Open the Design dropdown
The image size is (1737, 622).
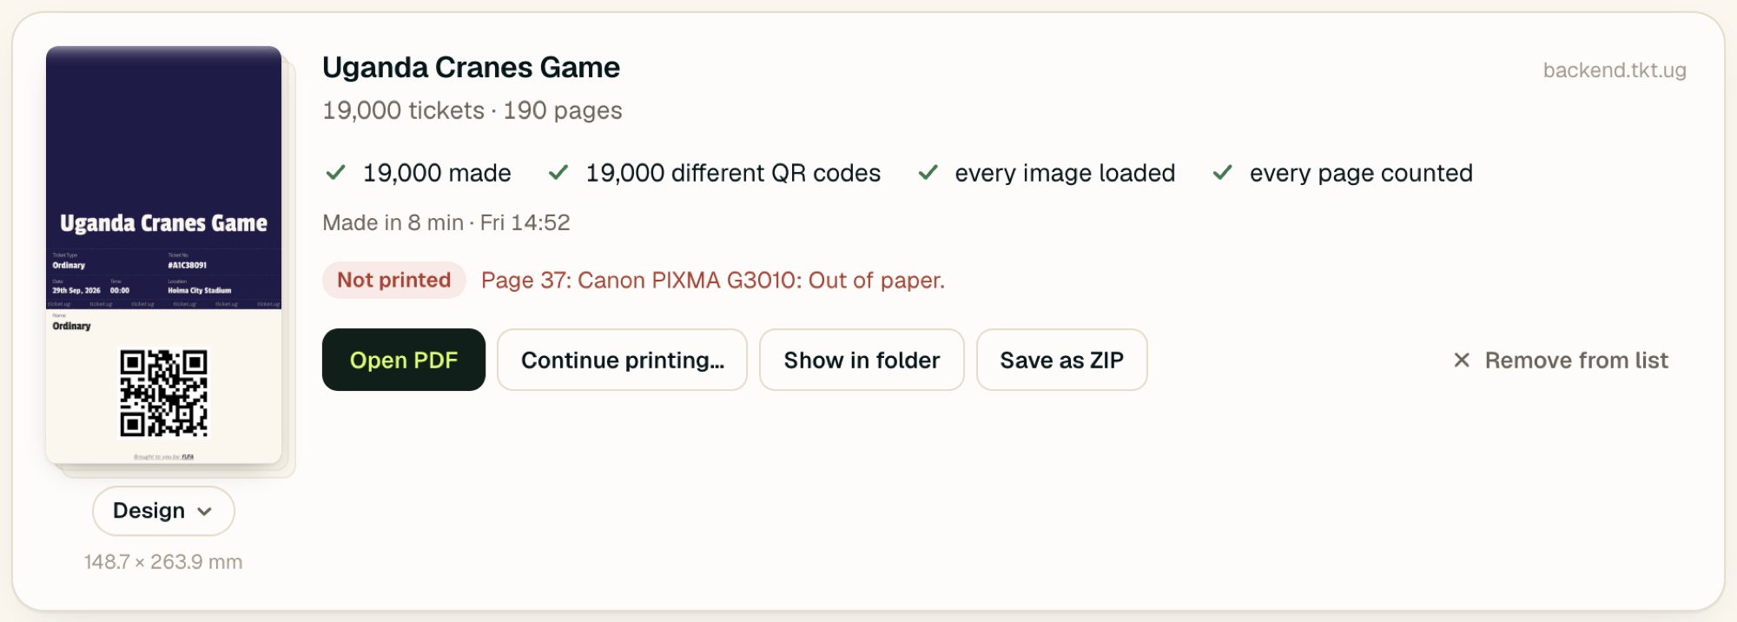163,511
